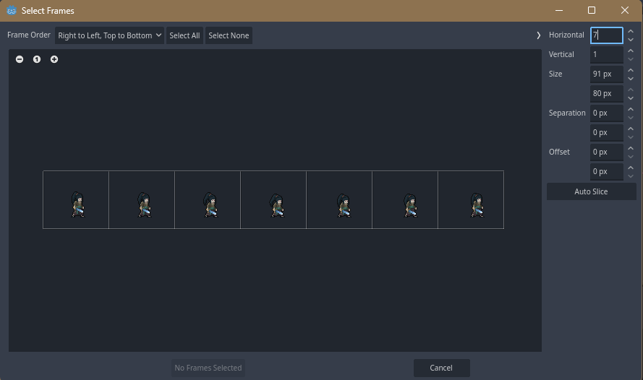Click the zoom in plus icon
This screenshot has width=643, height=380.
pyautogui.click(x=54, y=59)
